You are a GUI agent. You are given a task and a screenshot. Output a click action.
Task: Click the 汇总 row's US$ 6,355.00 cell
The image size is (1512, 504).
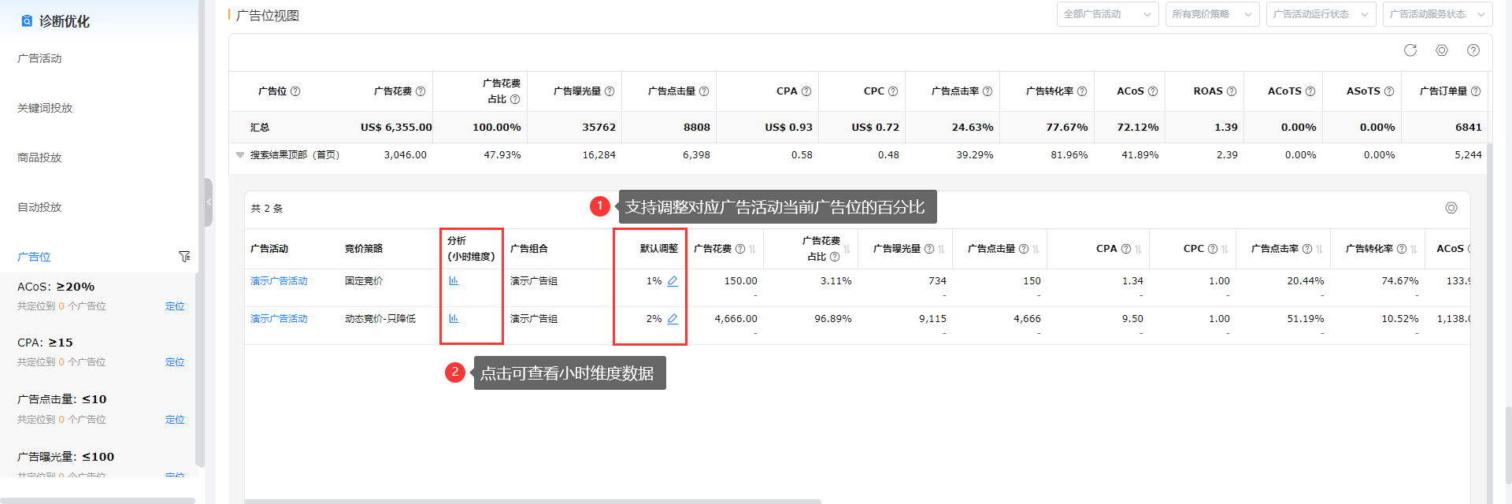pos(396,127)
